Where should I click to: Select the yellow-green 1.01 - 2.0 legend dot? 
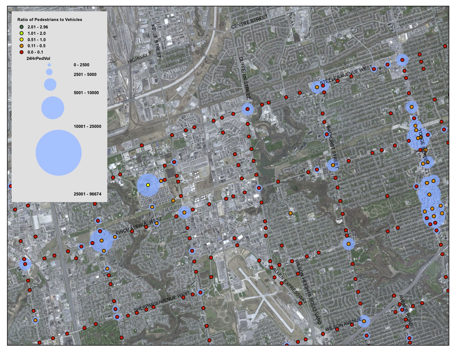click(x=22, y=33)
